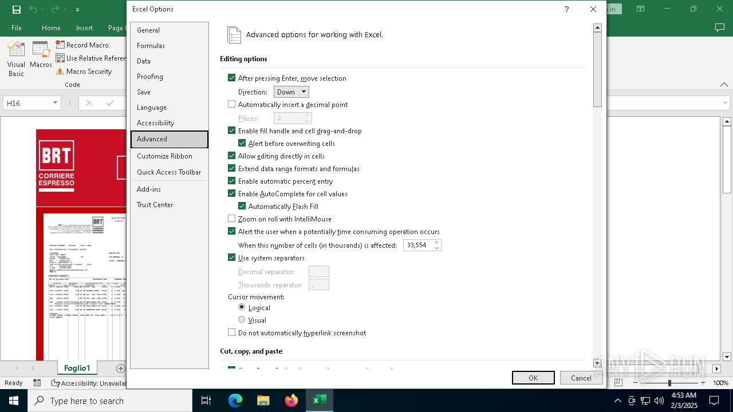733x412 pixels.
Task: Click the Excel Options help question mark
Action: [x=566, y=9]
